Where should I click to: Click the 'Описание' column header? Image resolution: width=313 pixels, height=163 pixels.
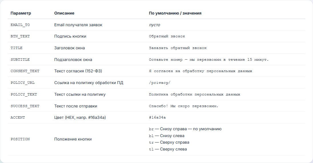[x=64, y=13]
